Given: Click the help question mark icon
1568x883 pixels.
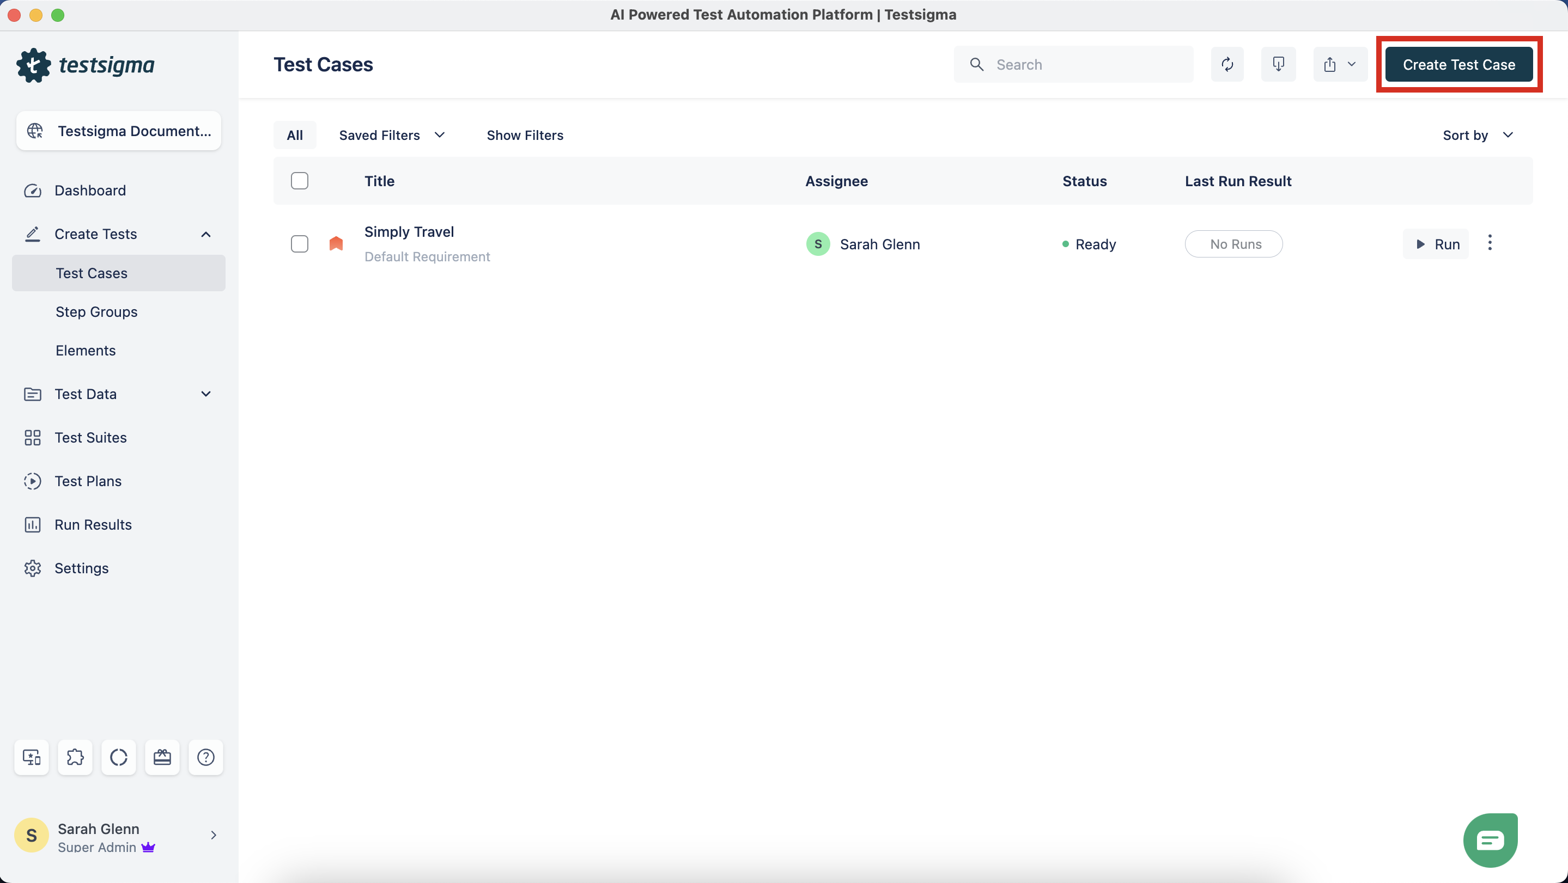Looking at the screenshot, I should 206,757.
